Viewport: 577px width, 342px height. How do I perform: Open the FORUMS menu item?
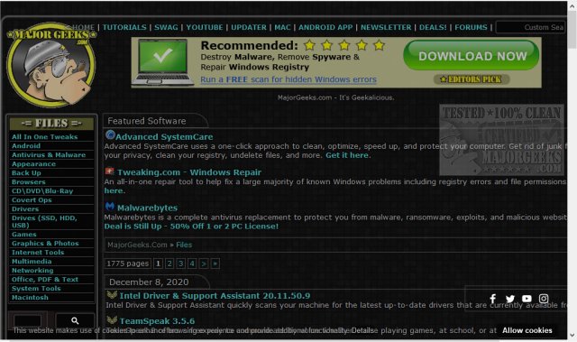pos(471,27)
